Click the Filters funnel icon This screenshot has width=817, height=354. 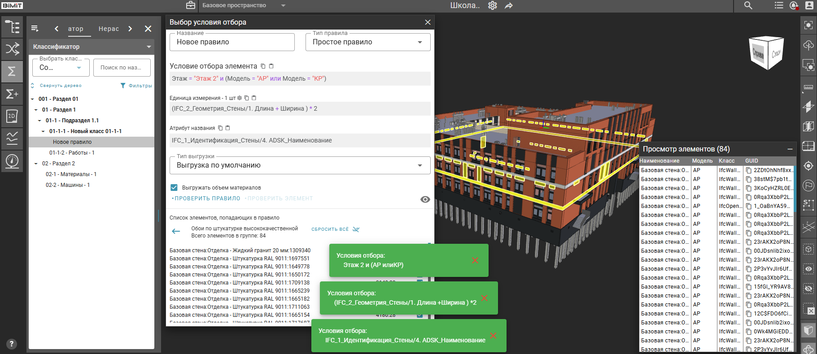pos(123,86)
